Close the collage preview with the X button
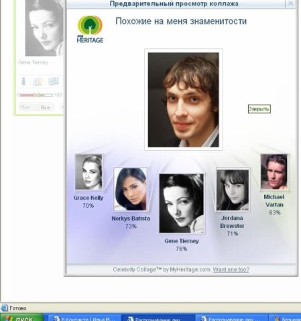301x321 pixels. 290,3
